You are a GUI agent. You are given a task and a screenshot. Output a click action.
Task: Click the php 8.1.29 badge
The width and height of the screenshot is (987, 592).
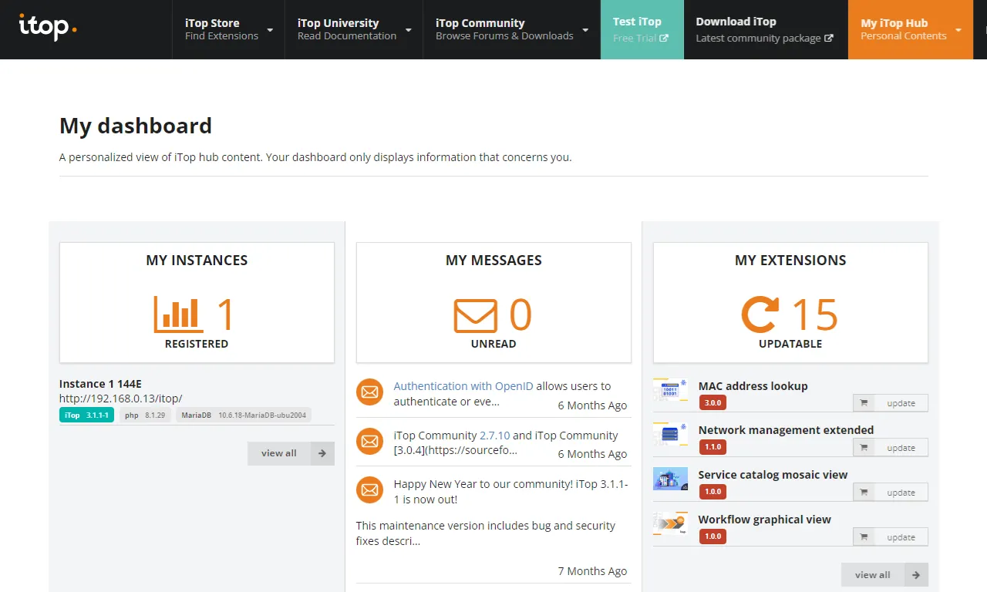(145, 415)
